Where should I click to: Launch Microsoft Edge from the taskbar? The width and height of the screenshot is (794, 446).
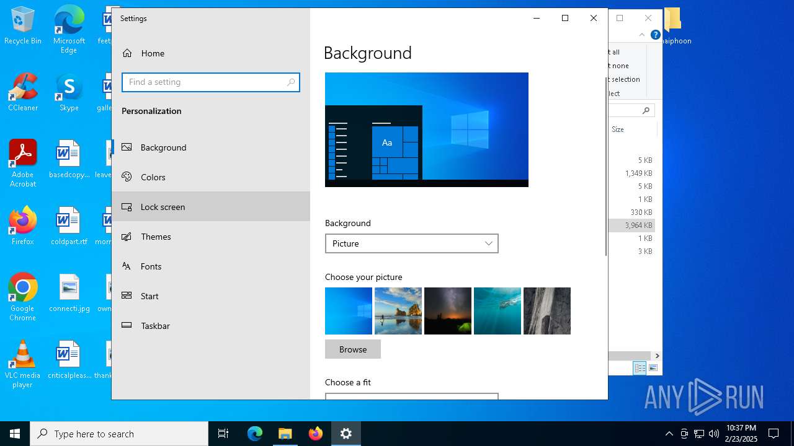coord(255,434)
